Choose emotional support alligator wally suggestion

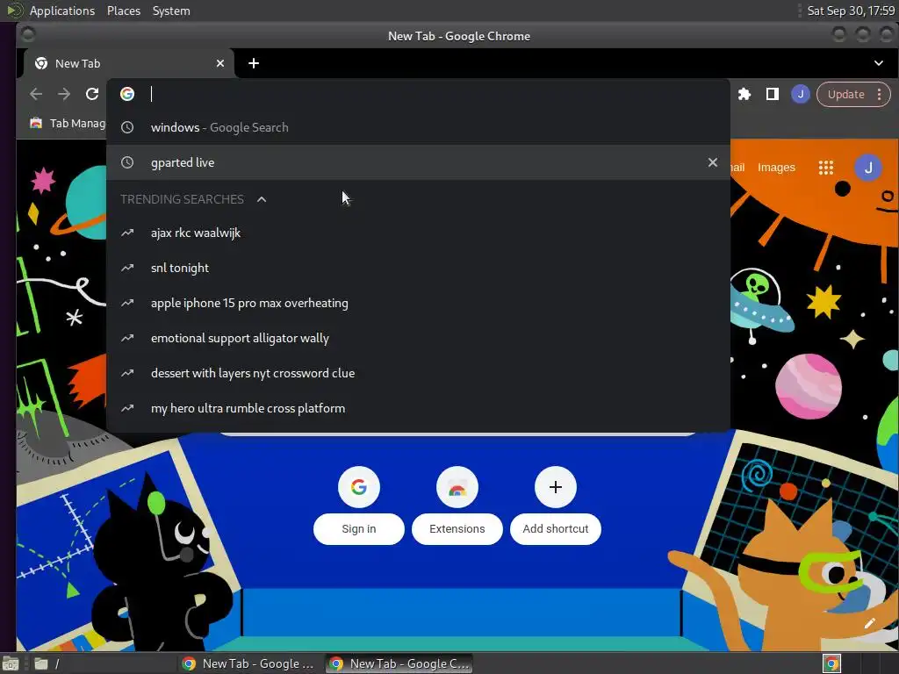418,338
